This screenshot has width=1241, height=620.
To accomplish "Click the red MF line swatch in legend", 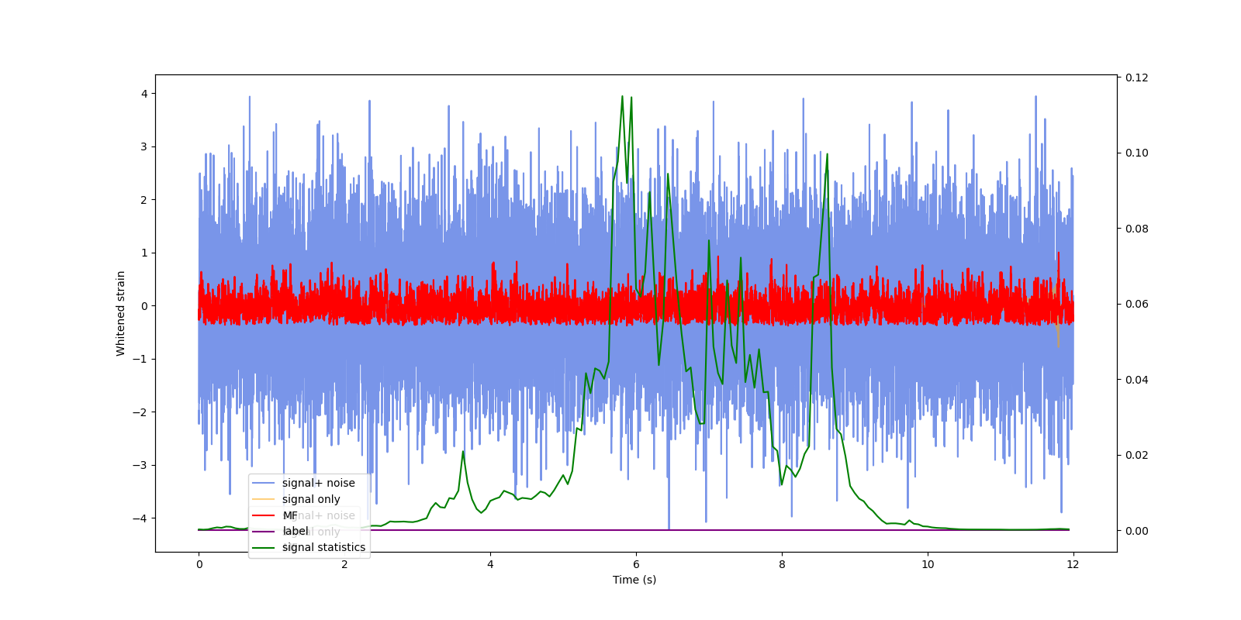I will [264, 515].
